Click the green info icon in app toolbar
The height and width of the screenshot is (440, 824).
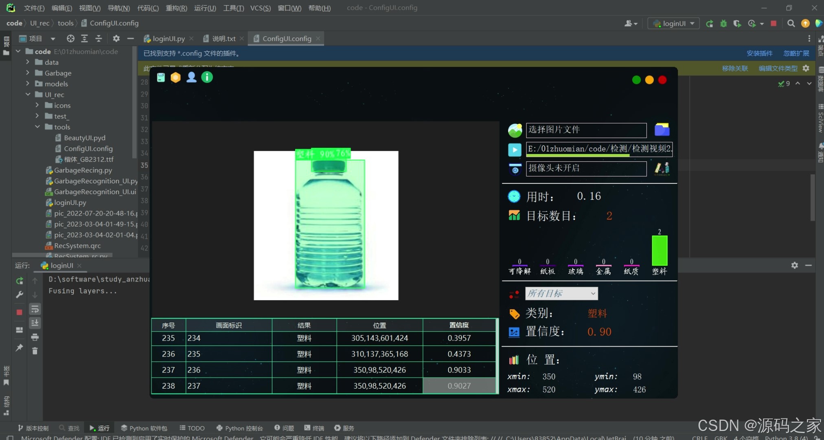[x=207, y=77]
